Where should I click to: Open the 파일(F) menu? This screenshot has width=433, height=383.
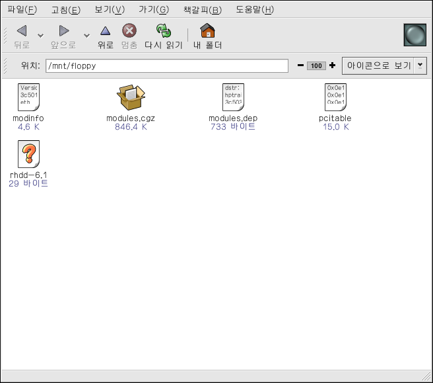[22, 10]
